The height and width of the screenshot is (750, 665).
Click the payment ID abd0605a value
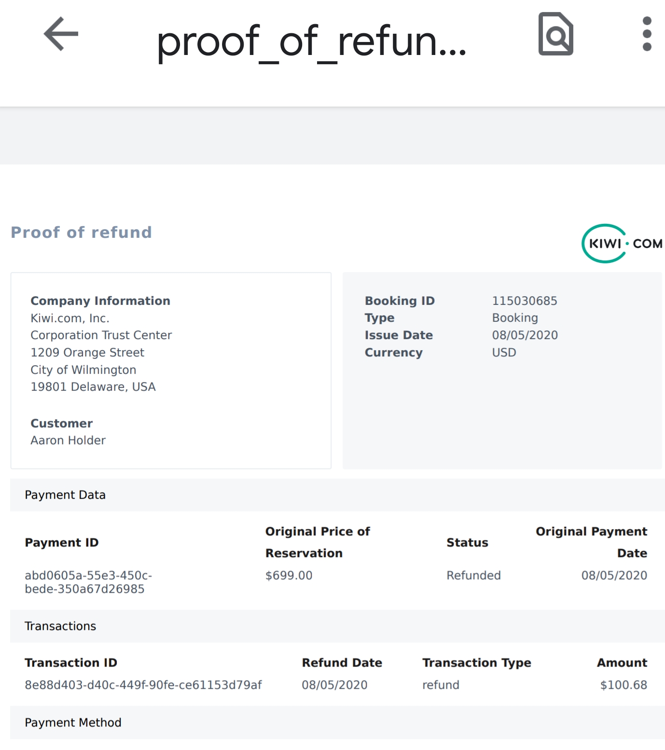point(88,582)
